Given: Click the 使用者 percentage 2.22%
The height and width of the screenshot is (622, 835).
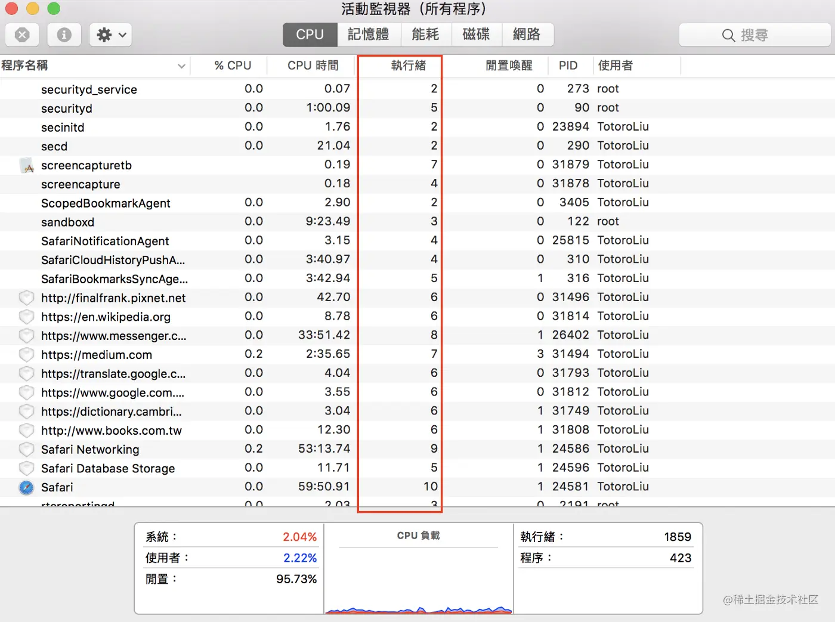Looking at the screenshot, I should click(x=299, y=558).
